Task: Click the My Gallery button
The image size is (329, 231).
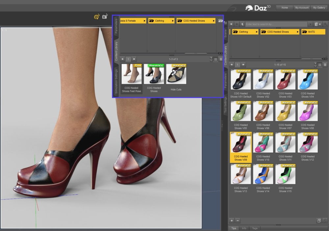Action: (x=319, y=8)
